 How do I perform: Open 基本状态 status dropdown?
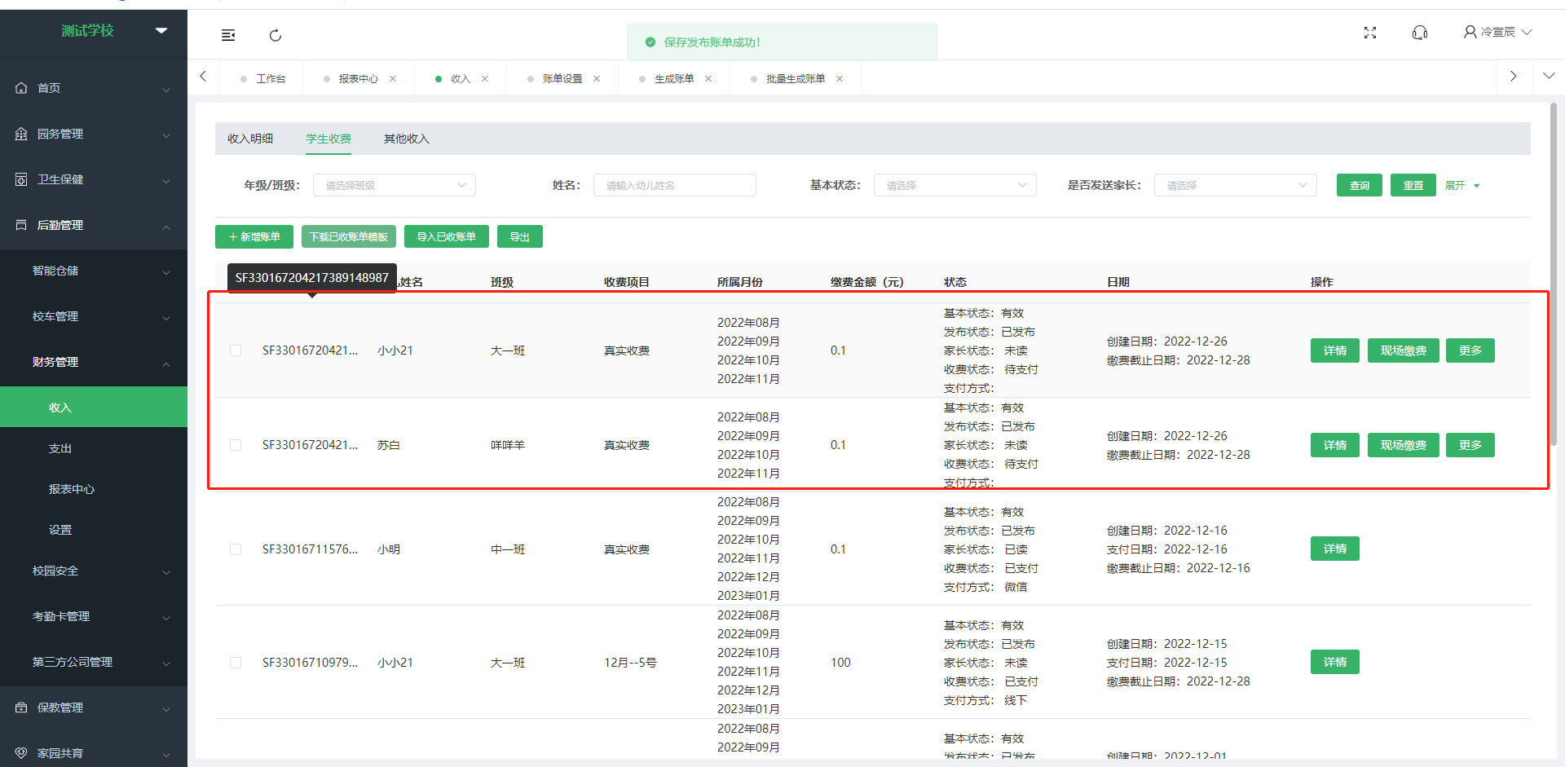click(955, 185)
